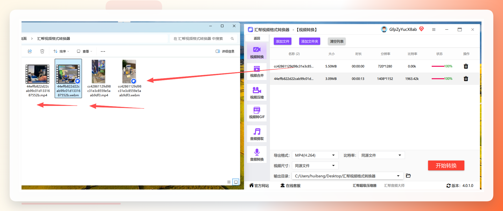The height and width of the screenshot is (211, 503).
Task: Delete the 44effb822d22cab99c01d row with trash icon
Action: click(466, 79)
